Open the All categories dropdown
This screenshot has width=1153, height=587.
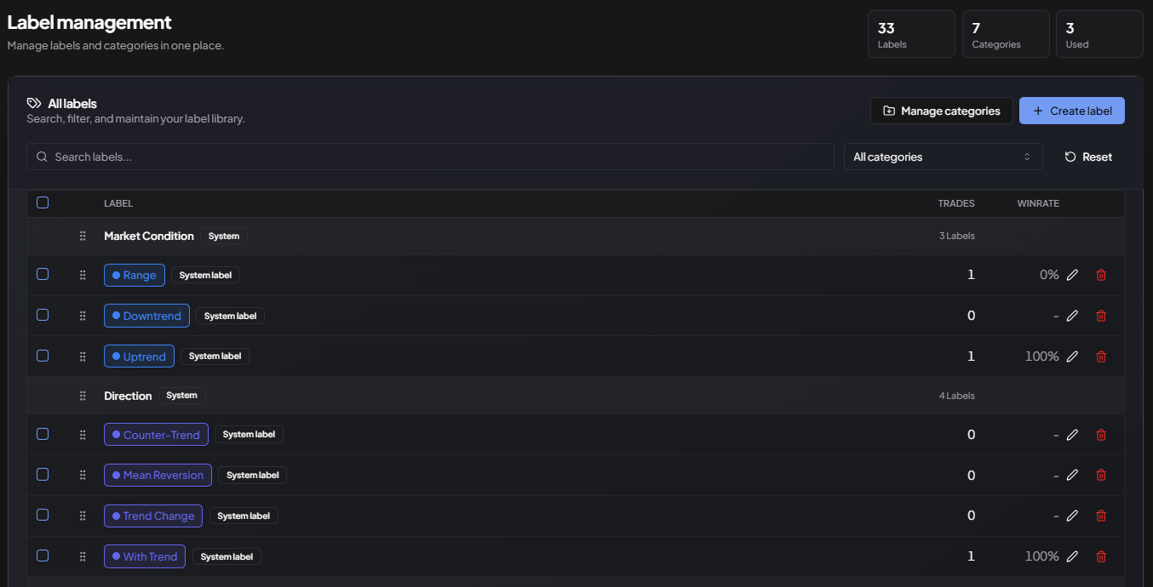(x=943, y=157)
